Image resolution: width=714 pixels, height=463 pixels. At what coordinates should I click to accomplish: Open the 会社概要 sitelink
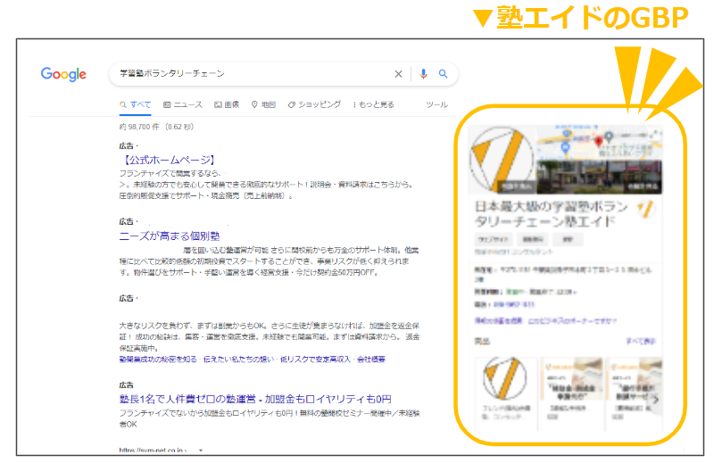(x=371, y=360)
